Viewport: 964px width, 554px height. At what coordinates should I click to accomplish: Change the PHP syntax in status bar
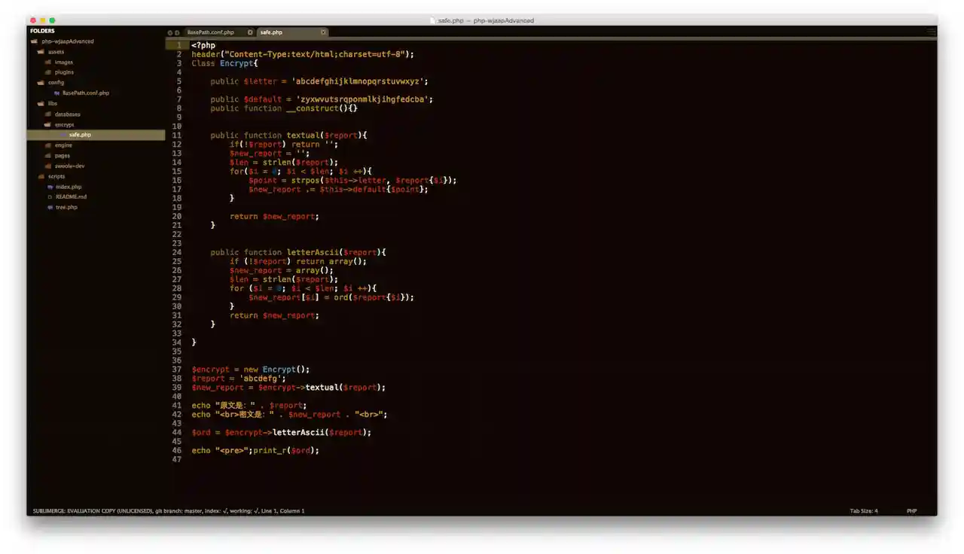pos(911,511)
